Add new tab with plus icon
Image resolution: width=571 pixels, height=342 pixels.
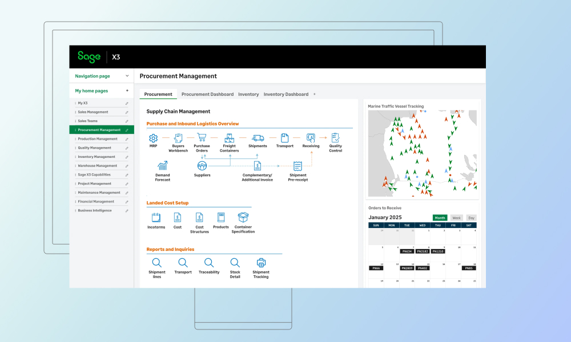point(314,94)
